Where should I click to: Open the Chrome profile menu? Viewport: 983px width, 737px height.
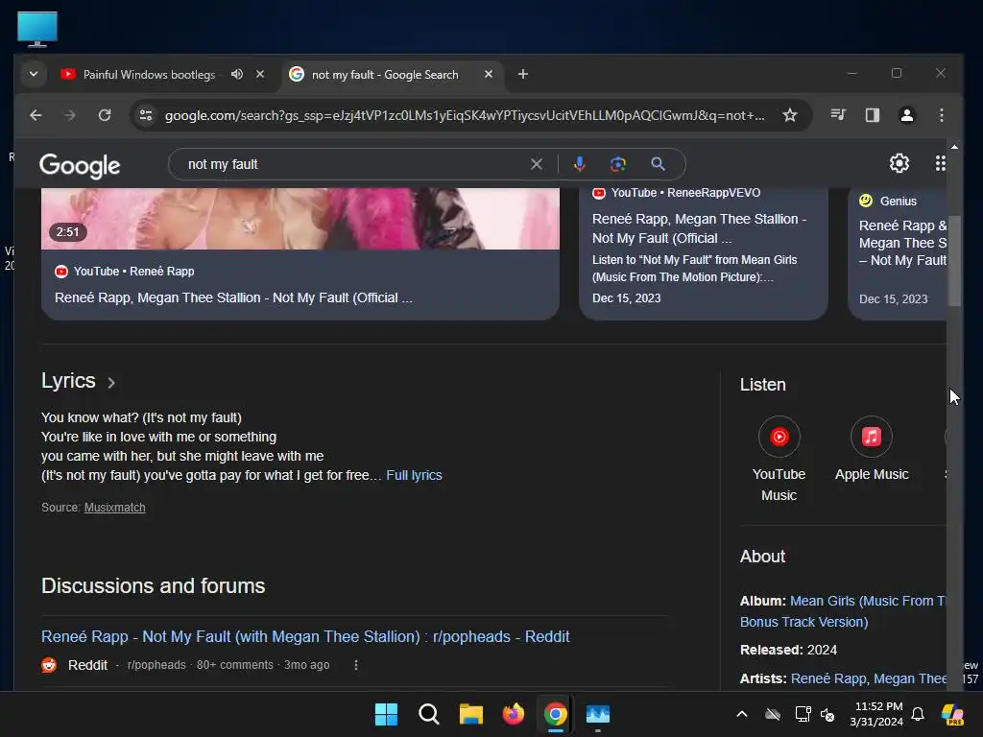(906, 115)
